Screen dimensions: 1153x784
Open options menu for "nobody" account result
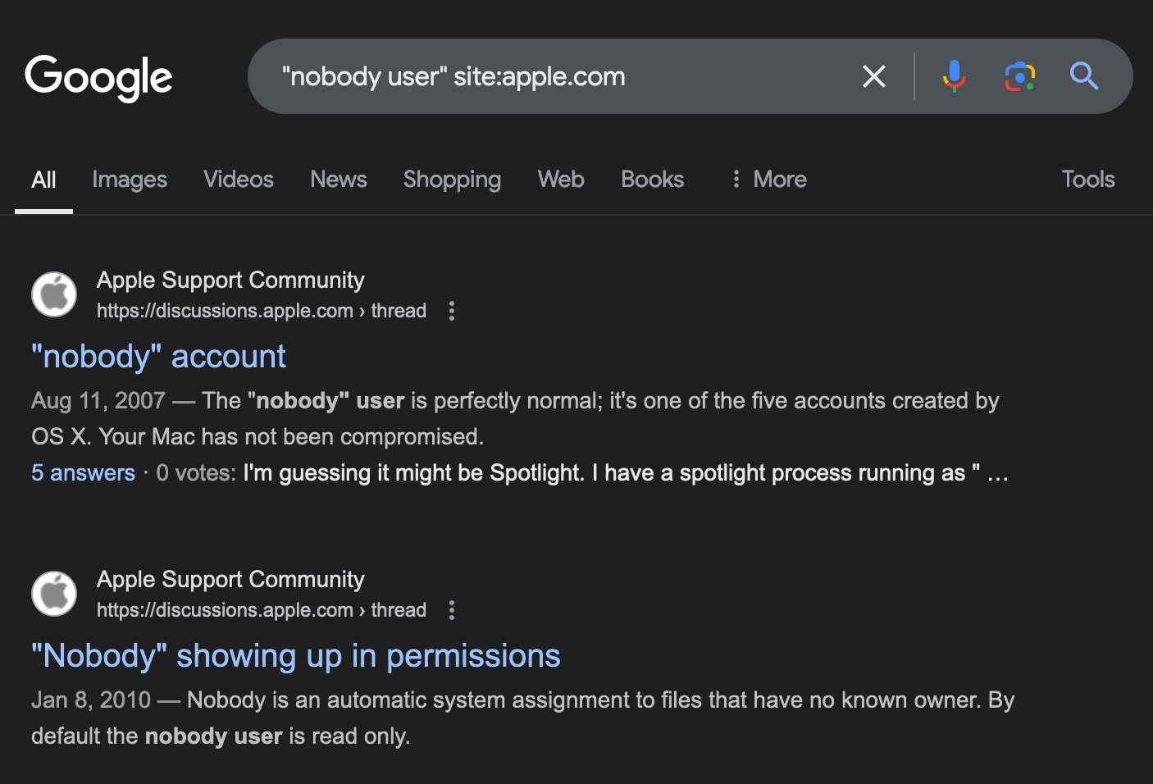(x=452, y=311)
